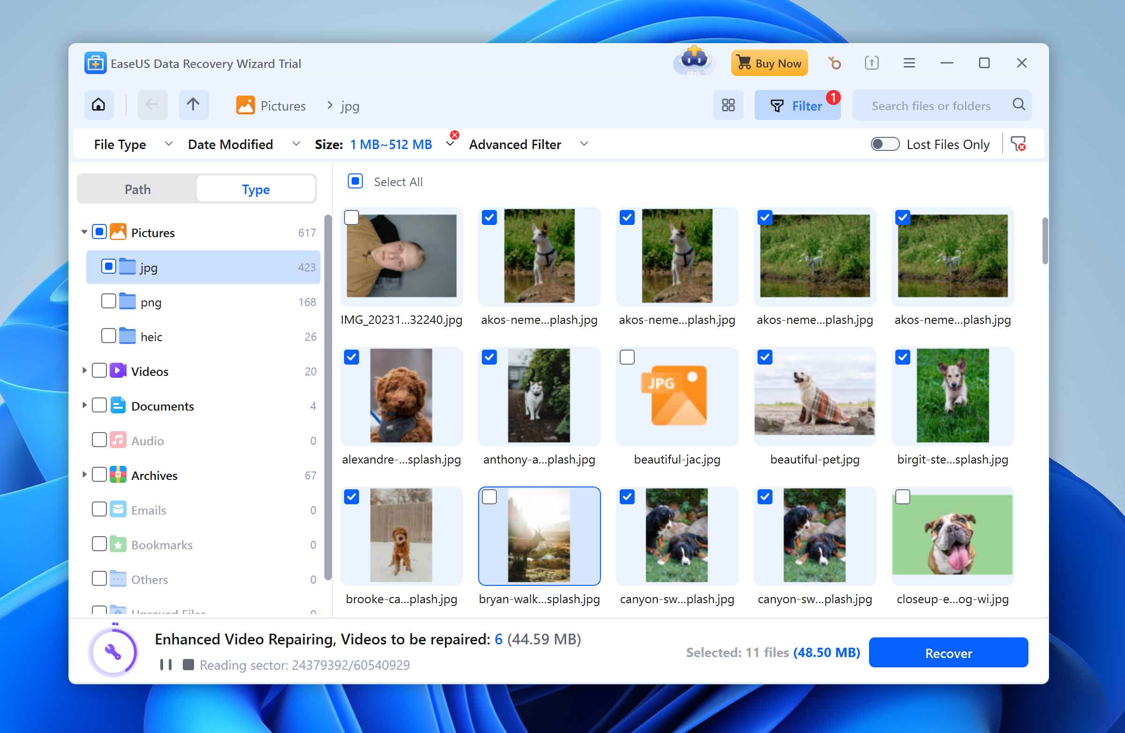Click the EaseUS home navigation icon
Viewport: 1125px width, 733px height.
click(x=98, y=105)
